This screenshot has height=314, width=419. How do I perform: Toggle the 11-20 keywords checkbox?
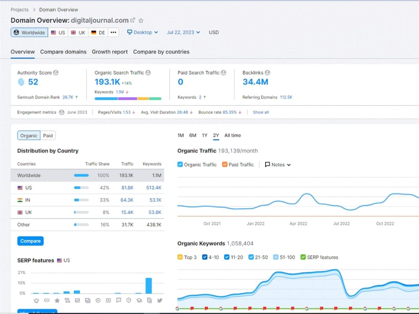click(x=227, y=257)
